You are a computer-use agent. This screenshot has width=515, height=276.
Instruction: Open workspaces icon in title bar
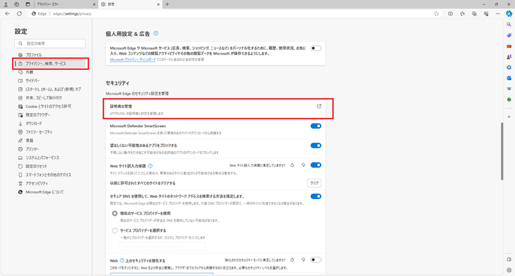coord(17,4)
